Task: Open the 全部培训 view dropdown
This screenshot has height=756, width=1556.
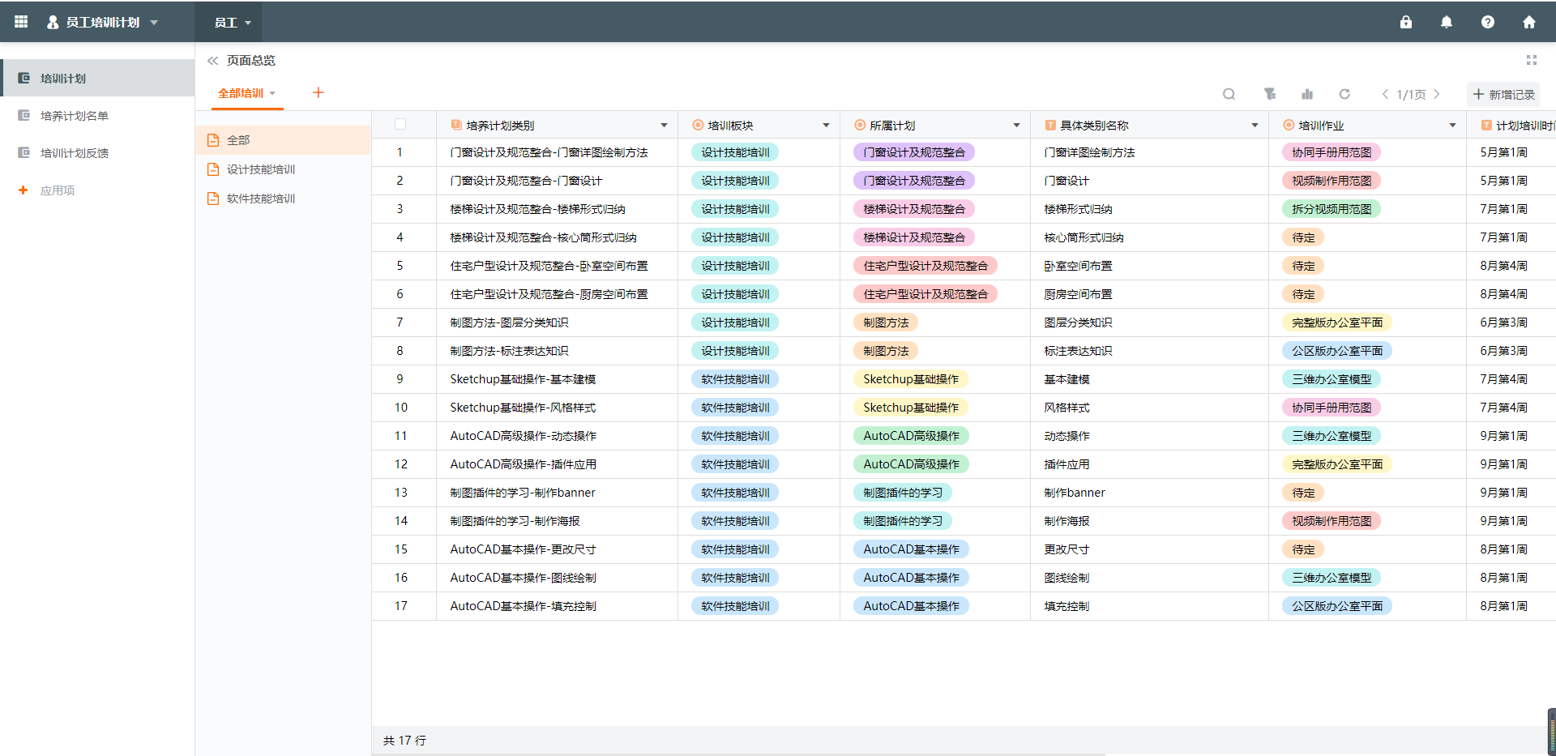Action: 246,93
